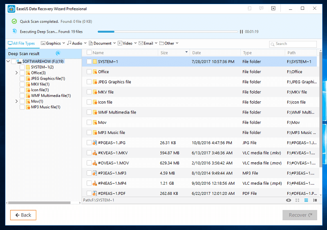327x230 pixels.
Task: Click the horizontal scrollbar of tree panel
Action: click(x=39, y=203)
